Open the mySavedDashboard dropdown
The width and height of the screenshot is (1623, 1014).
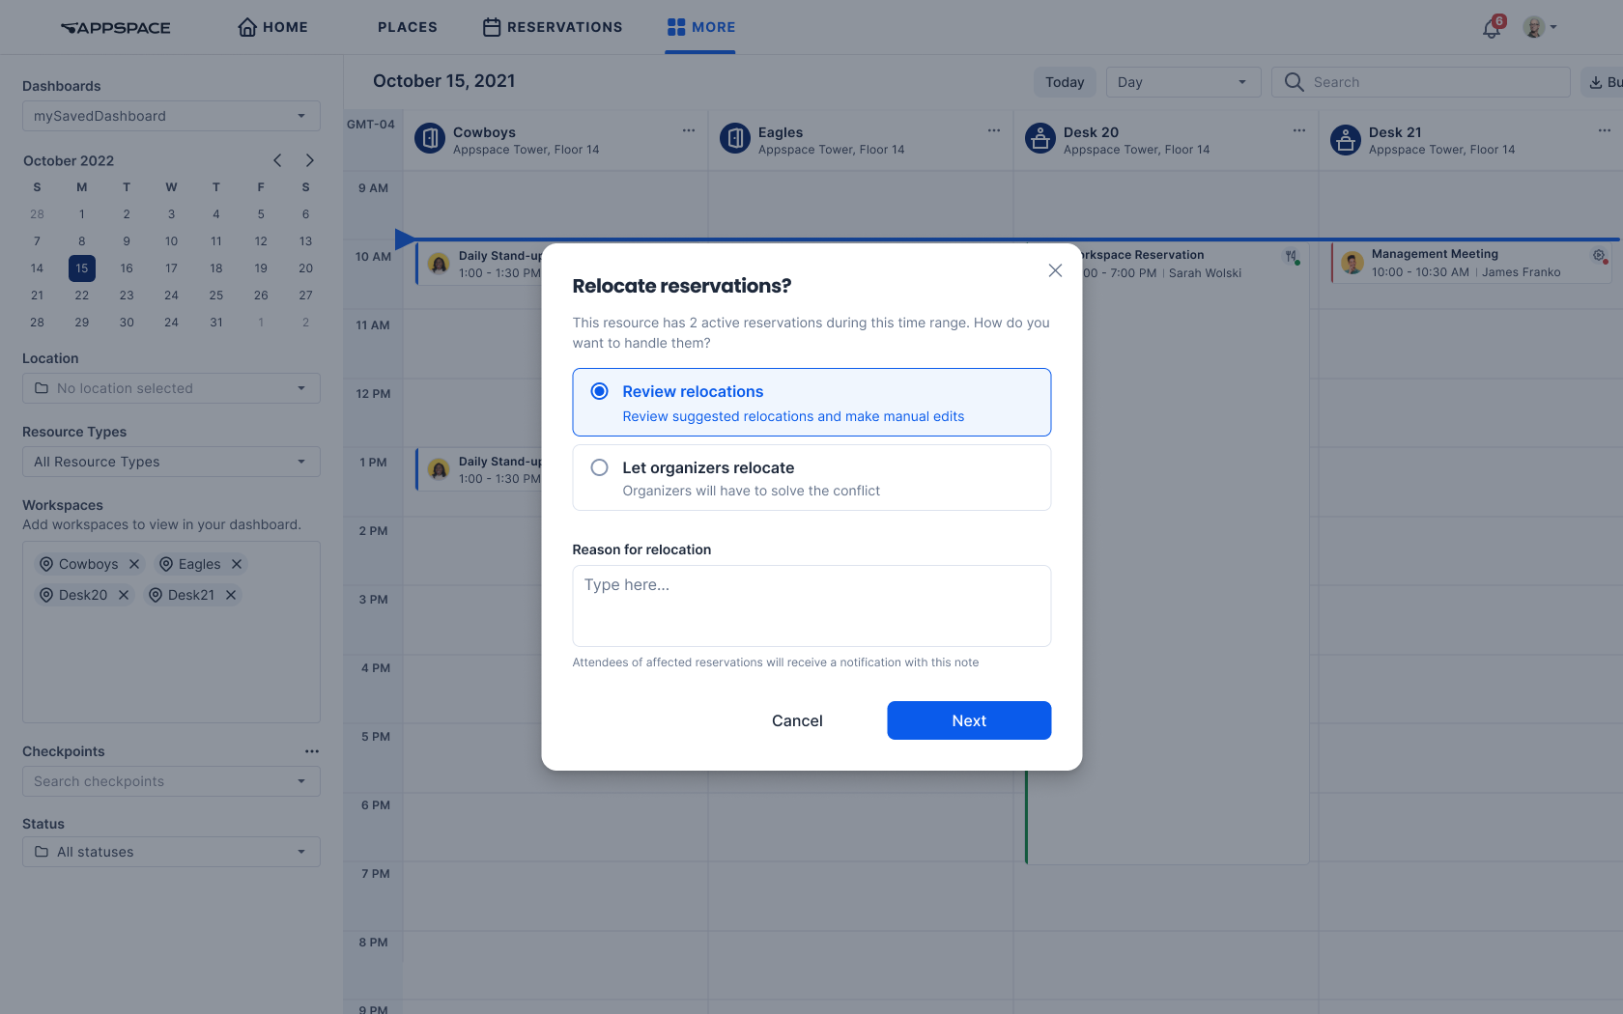point(170,115)
